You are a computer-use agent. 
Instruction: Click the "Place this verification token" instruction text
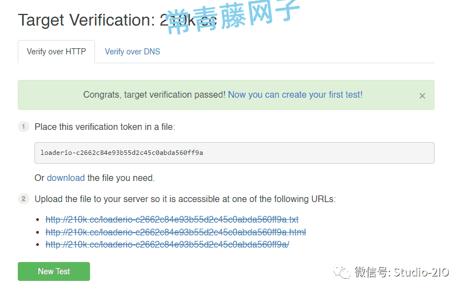coord(105,127)
